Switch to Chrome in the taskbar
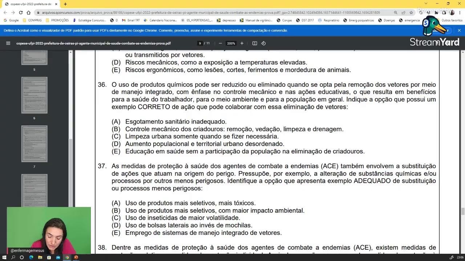Image resolution: width=465 pixels, height=261 pixels. coord(67,257)
